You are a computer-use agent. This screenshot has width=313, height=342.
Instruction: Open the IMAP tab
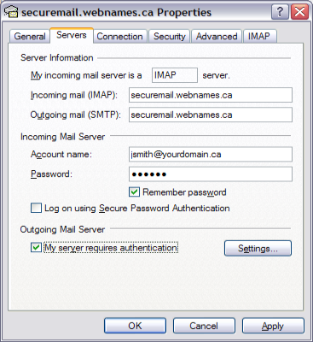(x=259, y=36)
